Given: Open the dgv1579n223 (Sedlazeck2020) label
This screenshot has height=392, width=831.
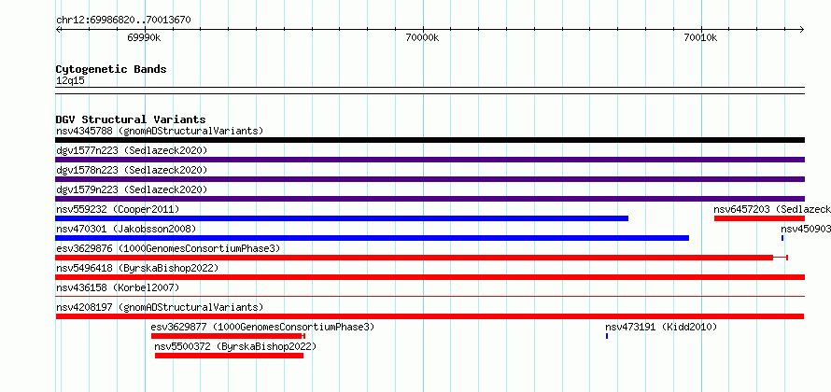Looking at the screenshot, I should tap(132, 189).
